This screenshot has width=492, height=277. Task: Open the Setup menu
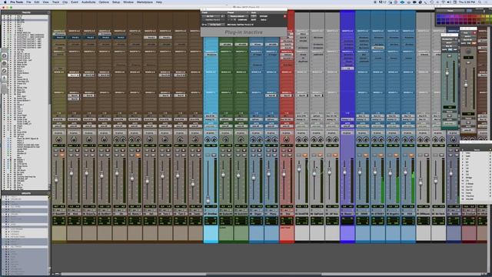pos(116,2)
